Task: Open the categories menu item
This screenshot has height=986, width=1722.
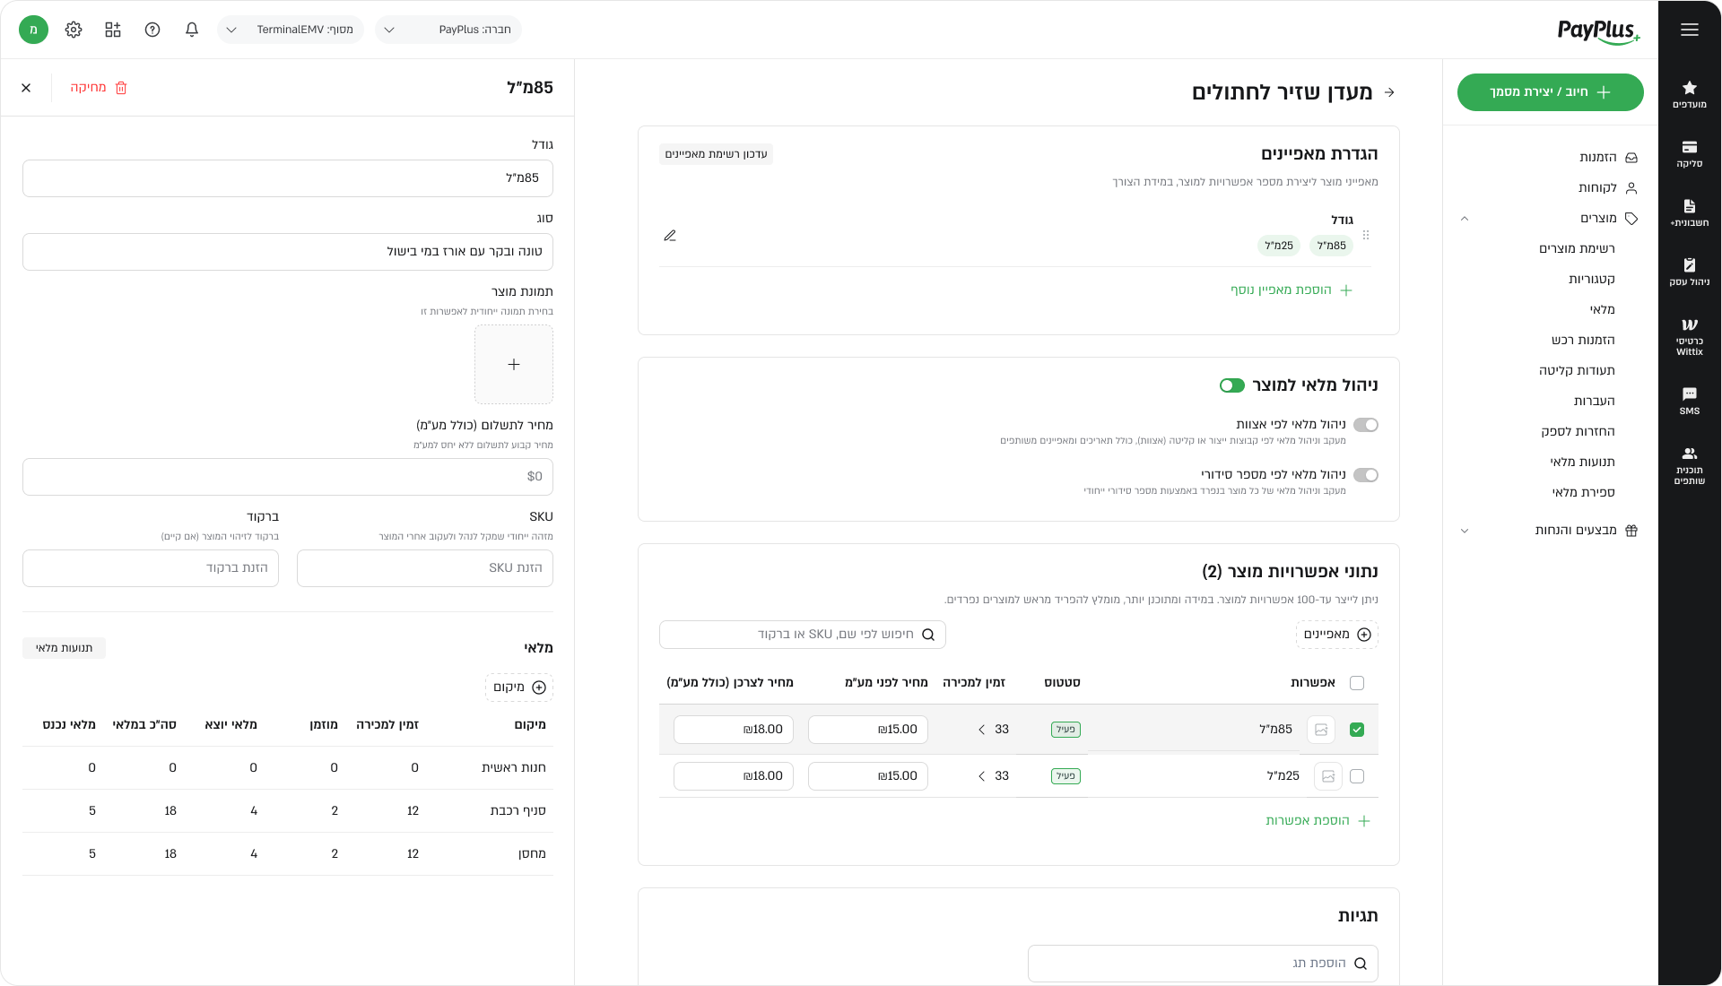Action: [x=1591, y=280]
